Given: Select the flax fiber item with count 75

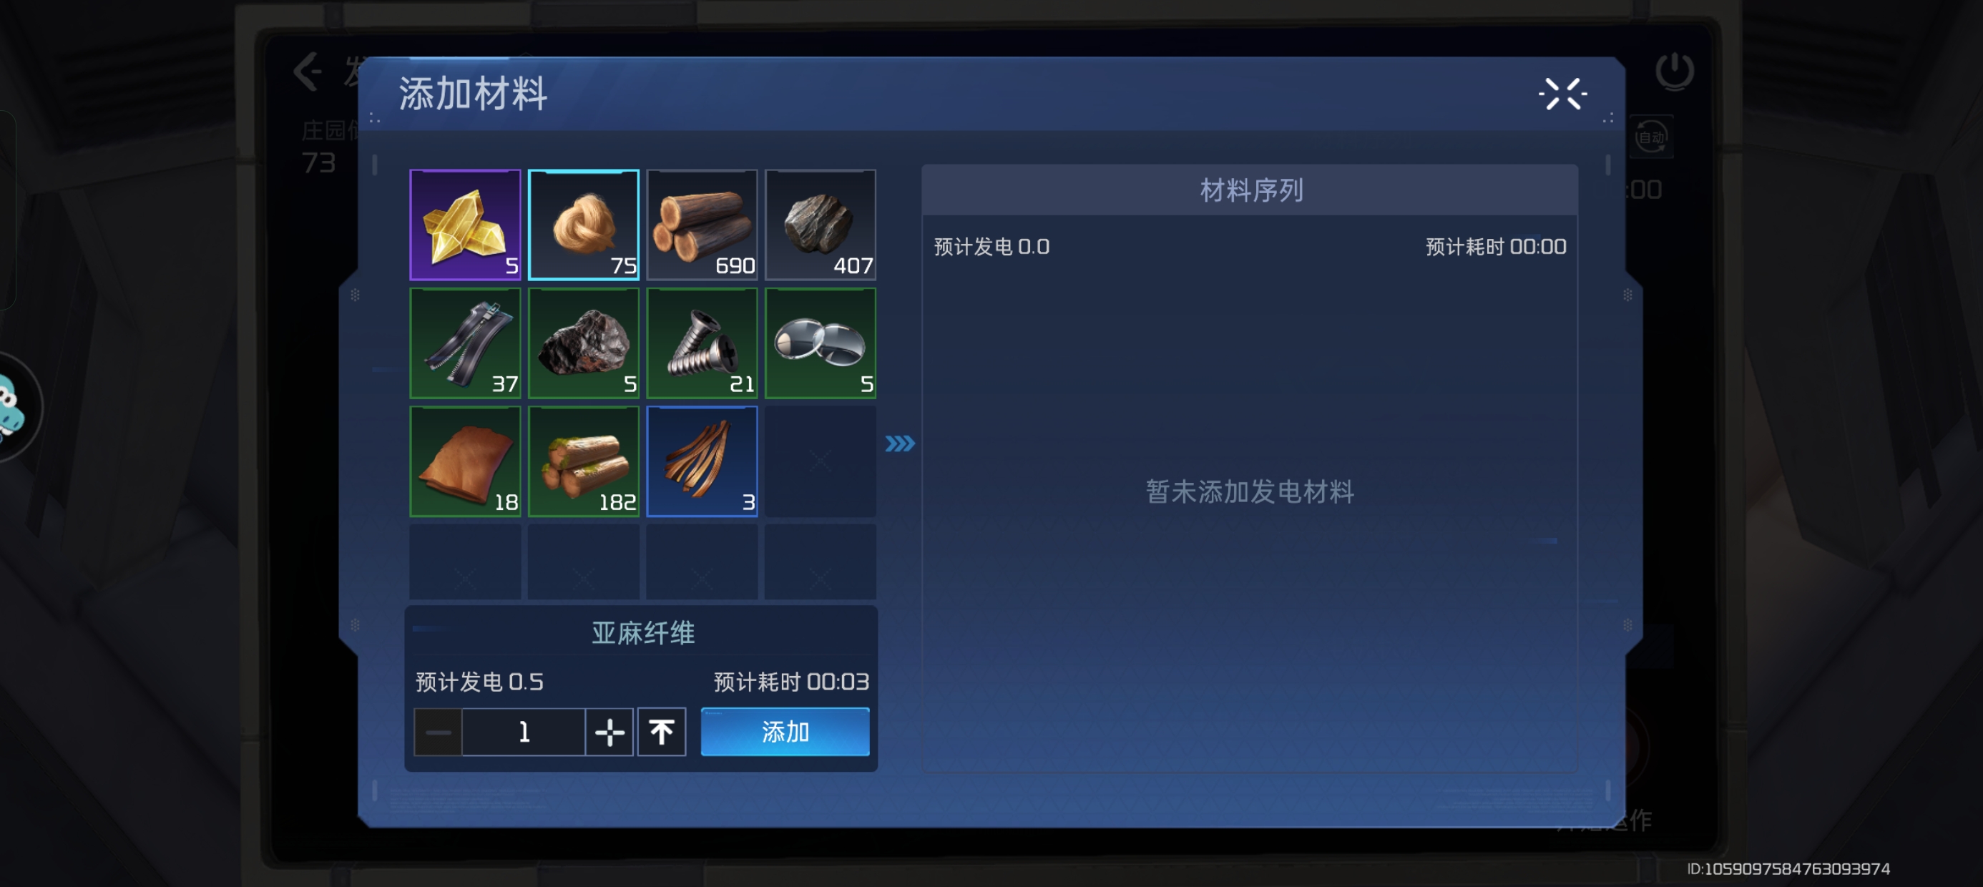Looking at the screenshot, I should [x=584, y=224].
